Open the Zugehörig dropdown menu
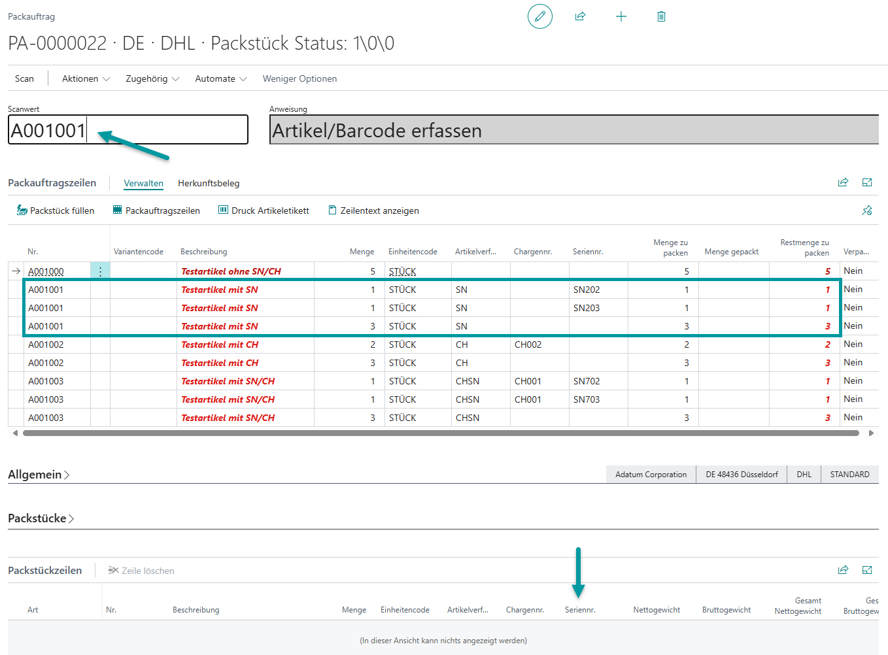This screenshot has height=655, width=888. pos(152,78)
